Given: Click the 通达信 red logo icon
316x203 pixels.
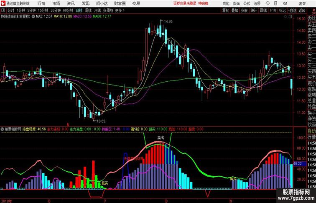Looking at the screenshot, I should (x=3, y=3).
